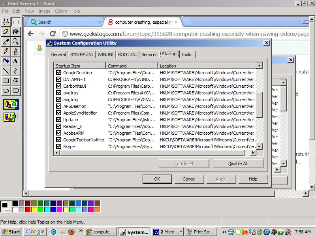Click the startup list scroll-down arrow
This screenshot has width=316, height=237.
tap(260, 147)
